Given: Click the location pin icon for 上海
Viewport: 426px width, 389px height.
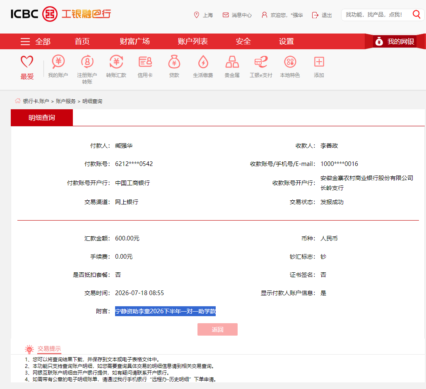Looking at the screenshot, I should tap(196, 15).
